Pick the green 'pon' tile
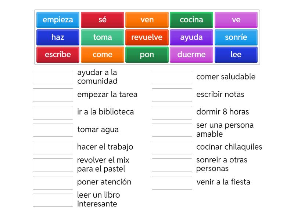Screen dimensions: 294x220 pyautogui.click(x=147, y=55)
